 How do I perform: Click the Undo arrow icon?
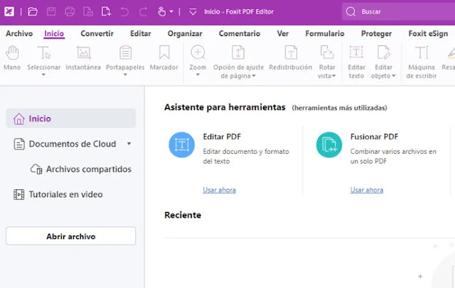pos(124,11)
